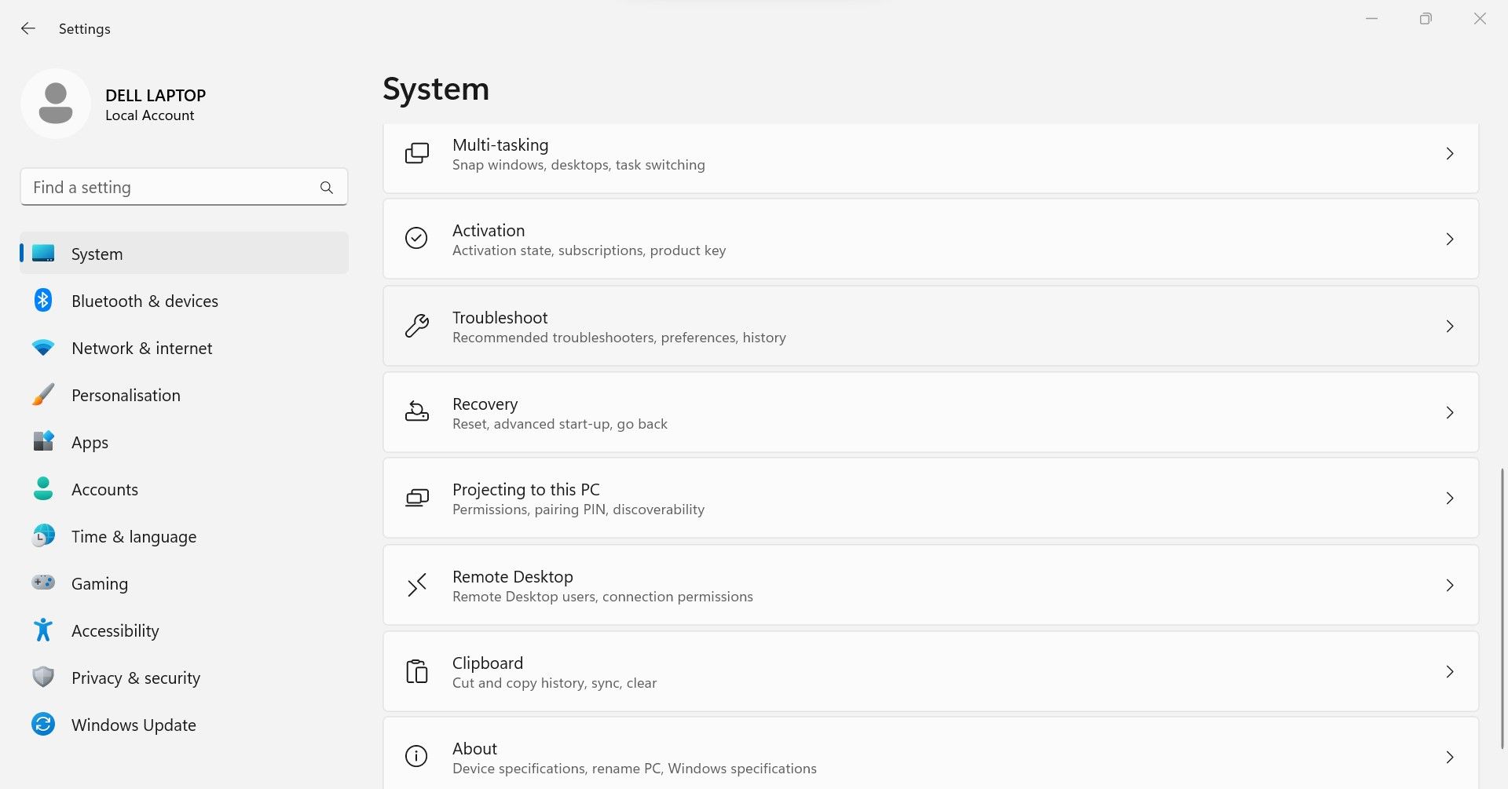Open Time & language category
Image resolution: width=1508 pixels, height=789 pixels.
(x=134, y=536)
